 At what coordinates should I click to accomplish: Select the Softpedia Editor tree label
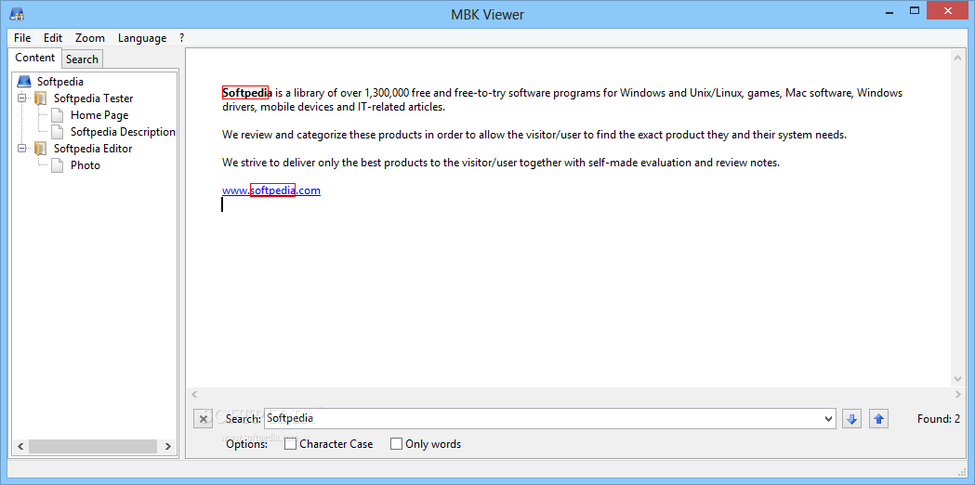point(93,149)
